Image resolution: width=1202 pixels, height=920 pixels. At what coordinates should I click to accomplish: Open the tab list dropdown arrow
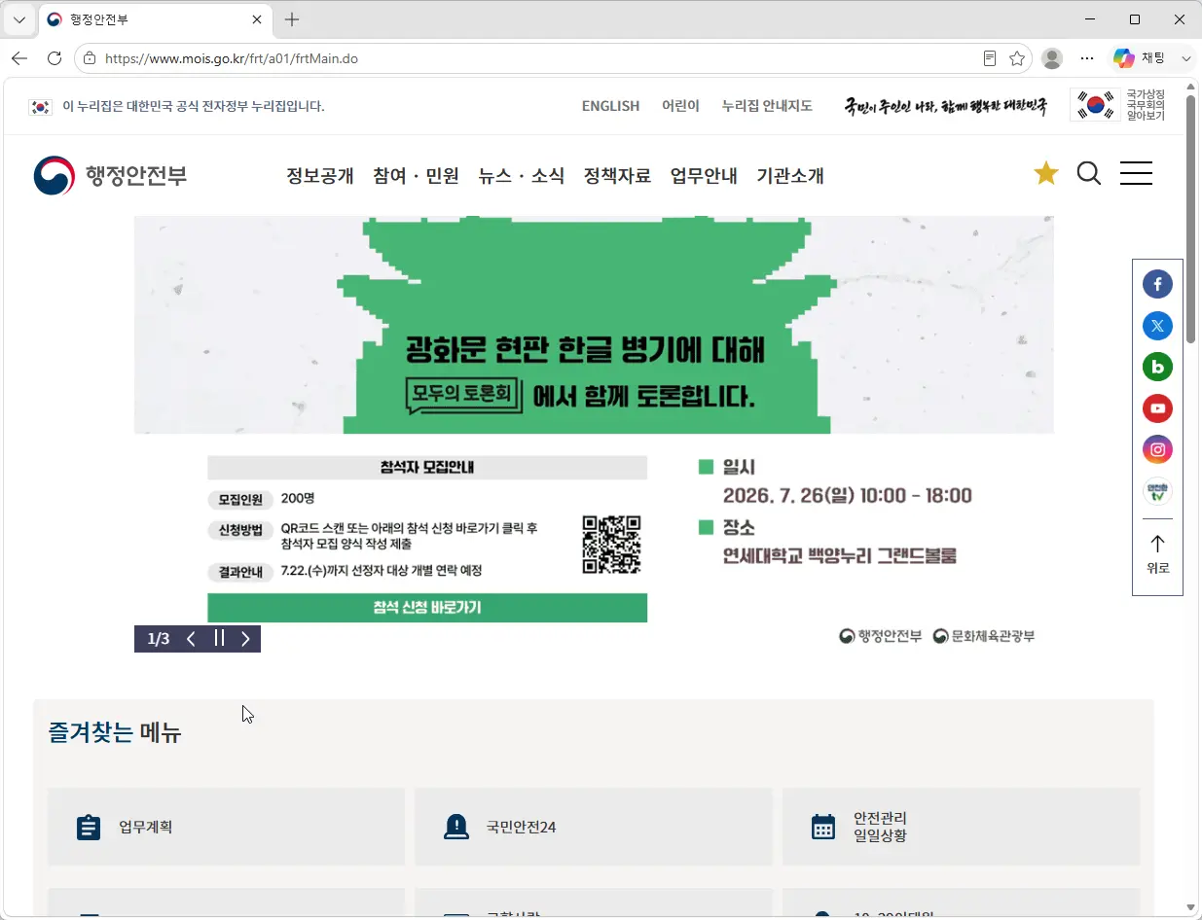tap(18, 19)
